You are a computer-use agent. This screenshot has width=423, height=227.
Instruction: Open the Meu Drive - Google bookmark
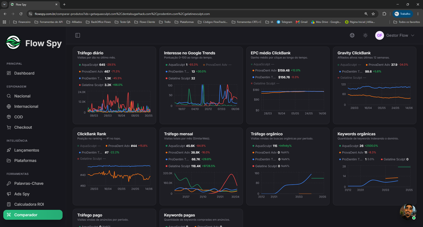click(326, 22)
